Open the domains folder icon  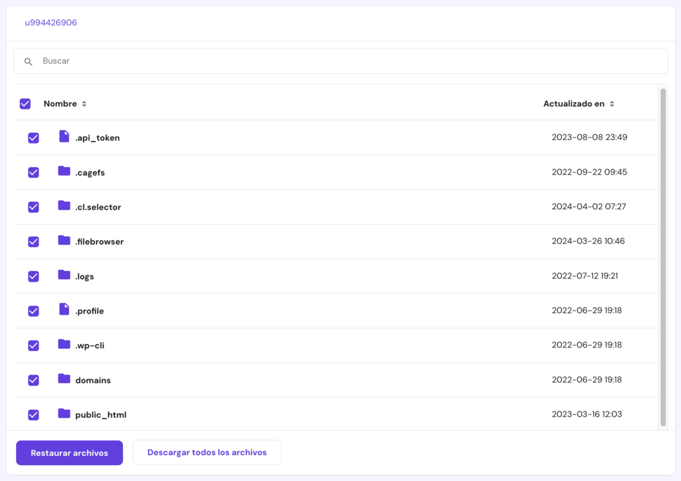click(x=65, y=379)
